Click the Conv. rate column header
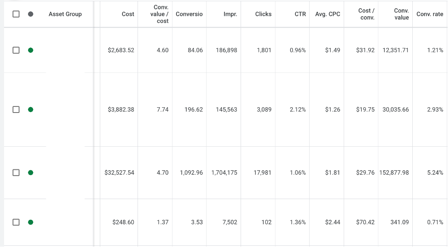448x247 pixels. coord(429,14)
